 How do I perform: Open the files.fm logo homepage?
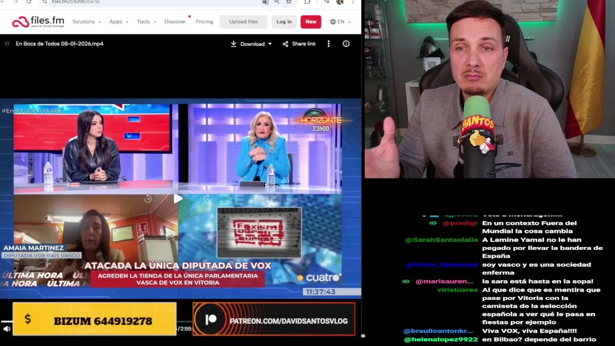pos(37,22)
